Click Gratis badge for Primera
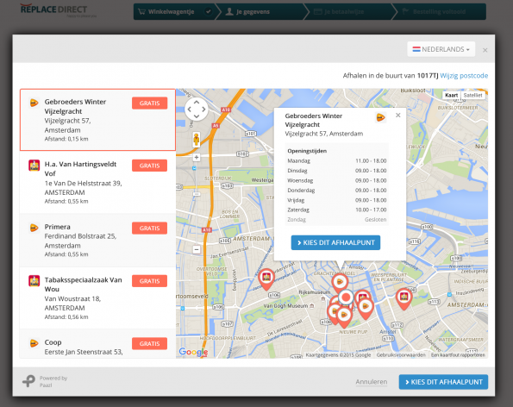 coord(149,228)
